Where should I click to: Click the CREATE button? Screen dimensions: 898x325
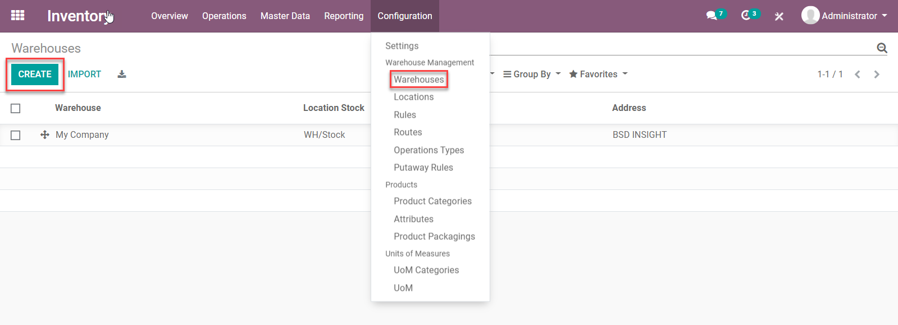35,74
